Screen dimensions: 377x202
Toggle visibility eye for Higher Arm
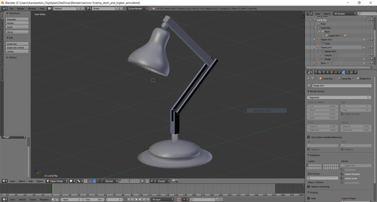(x=364, y=39)
